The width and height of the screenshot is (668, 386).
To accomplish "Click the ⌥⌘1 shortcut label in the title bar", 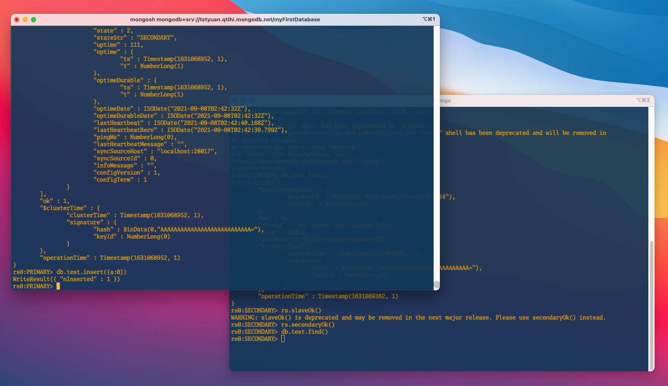I will (429, 19).
